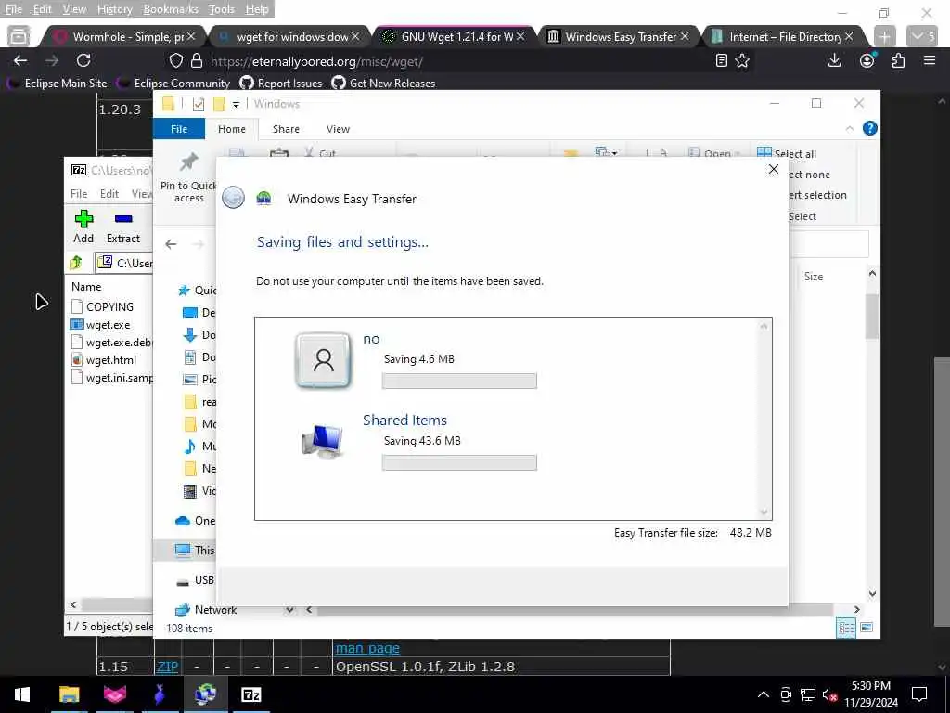Click the 7-Zip Extract icon
The image size is (950, 713).
(x=123, y=219)
